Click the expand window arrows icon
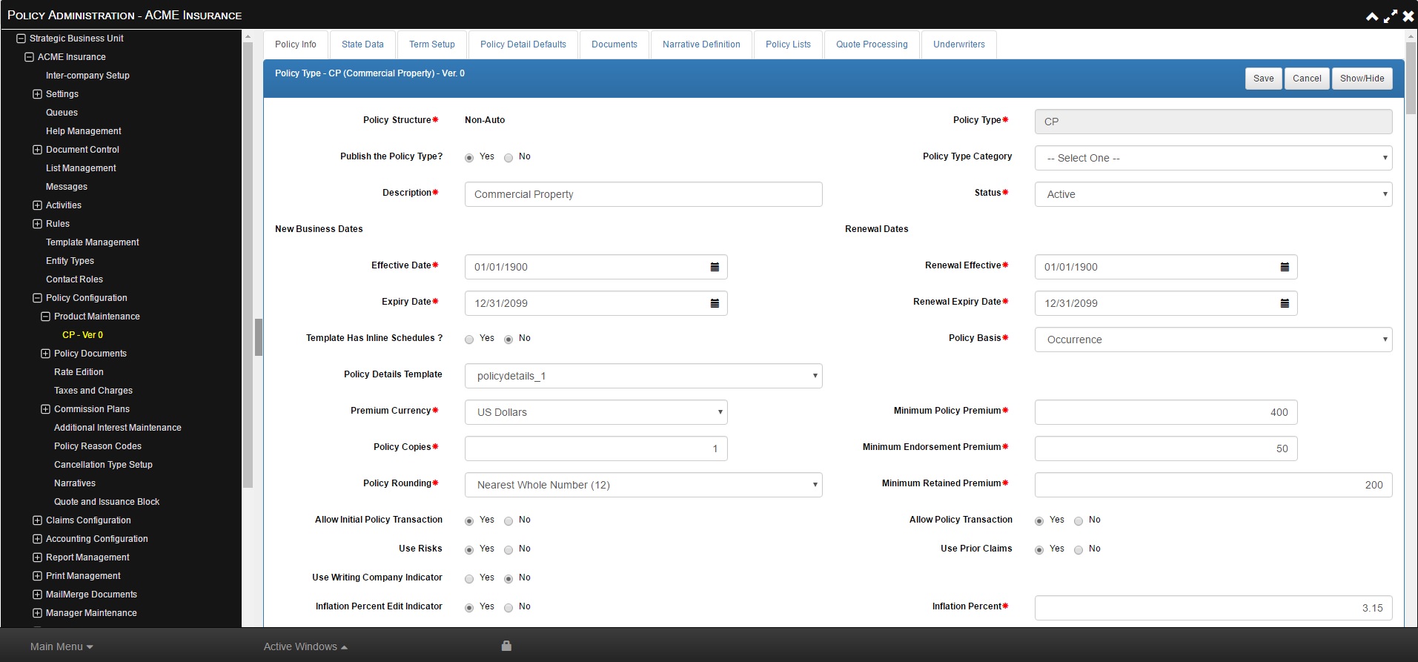The image size is (1418, 662). (1390, 16)
